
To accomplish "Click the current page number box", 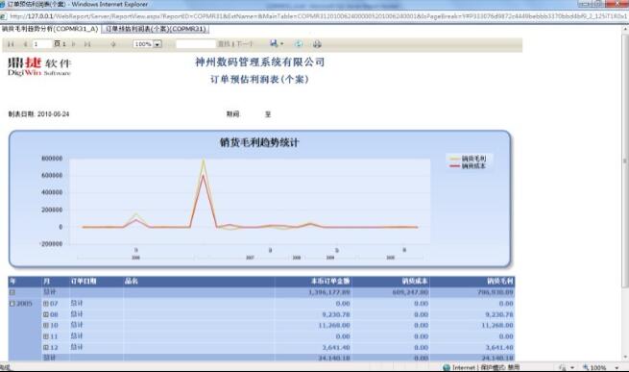I will (x=42, y=44).
